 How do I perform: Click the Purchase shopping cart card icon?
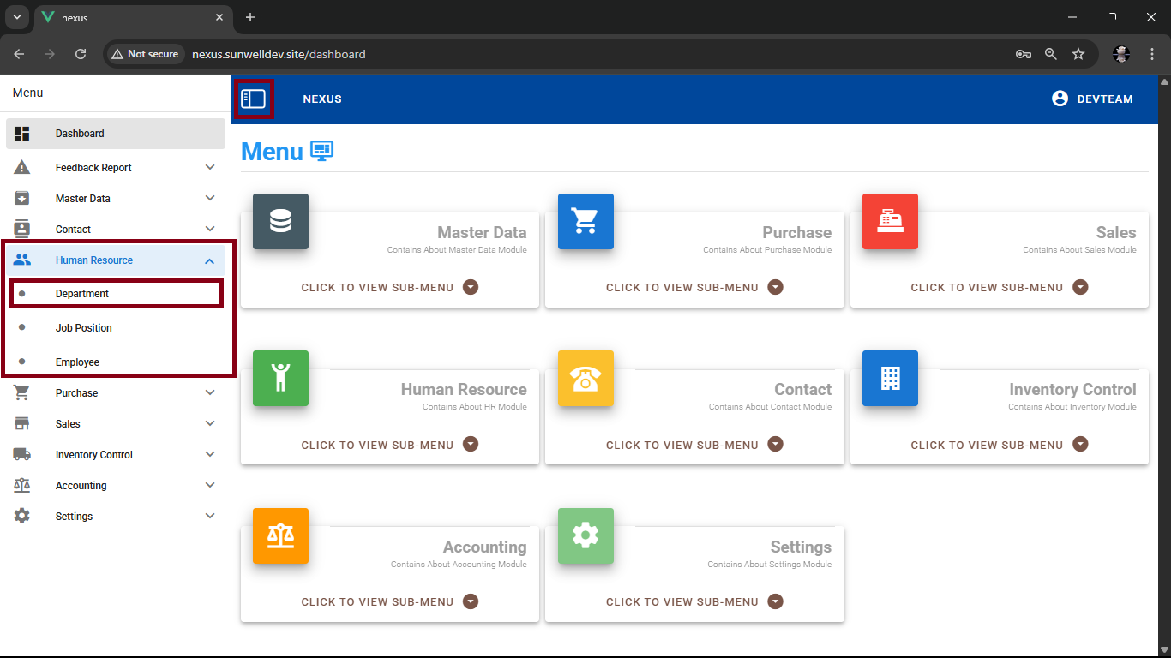(585, 222)
